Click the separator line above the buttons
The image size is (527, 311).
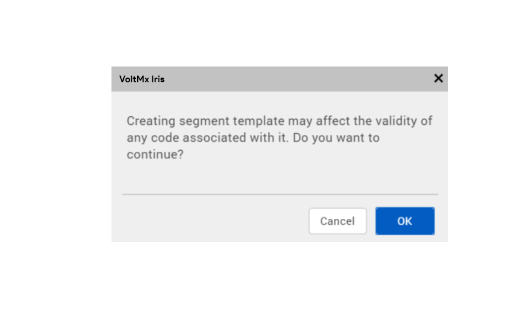tap(280, 194)
